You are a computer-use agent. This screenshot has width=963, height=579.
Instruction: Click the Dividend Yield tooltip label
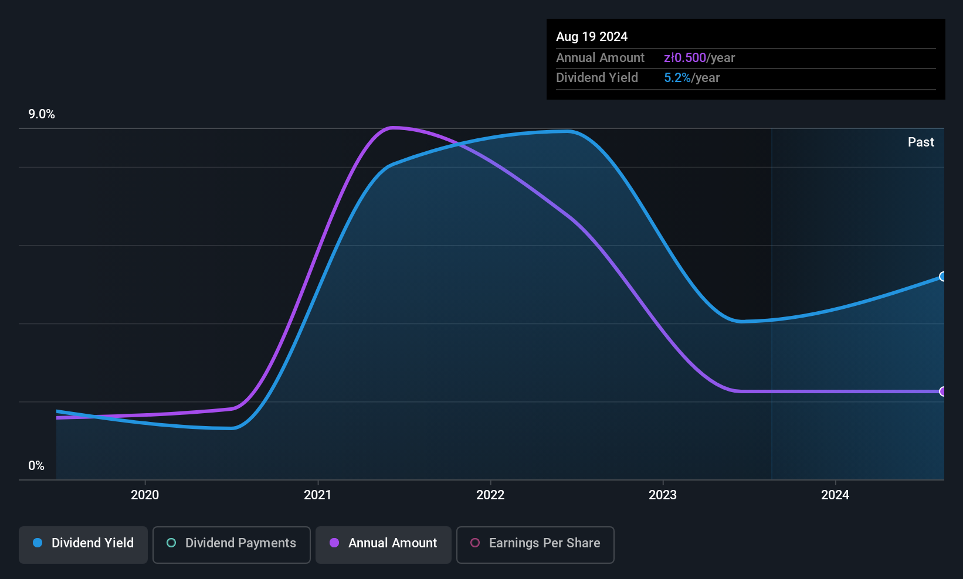597,78
